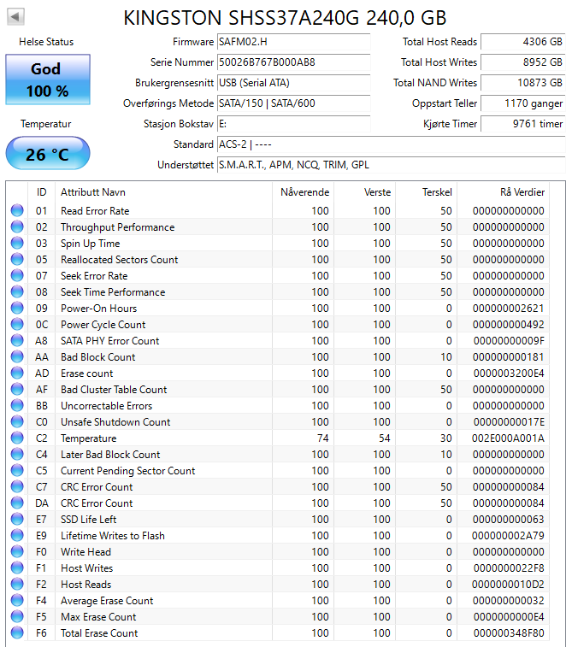Click the 26 °C temperature button
The height and width of the screenshot is (647, 572).
[x=48, y=154]
